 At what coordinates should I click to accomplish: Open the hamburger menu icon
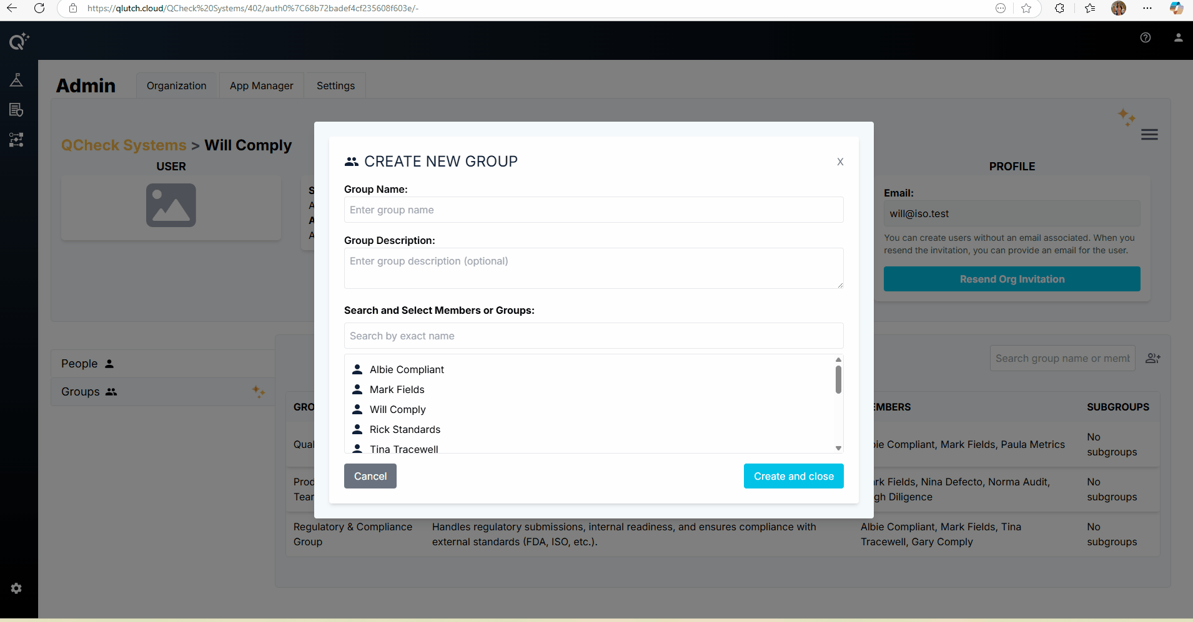1149,135
